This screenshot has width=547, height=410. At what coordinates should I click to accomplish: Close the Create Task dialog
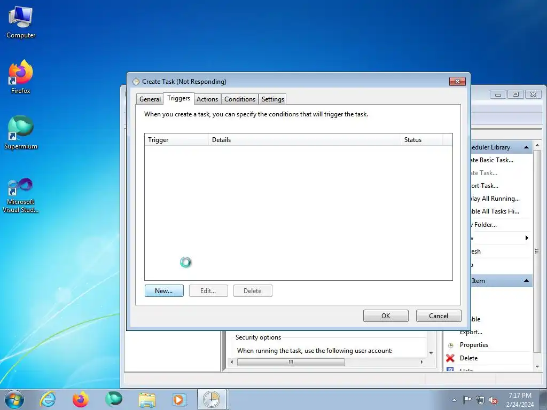point(457,81)
